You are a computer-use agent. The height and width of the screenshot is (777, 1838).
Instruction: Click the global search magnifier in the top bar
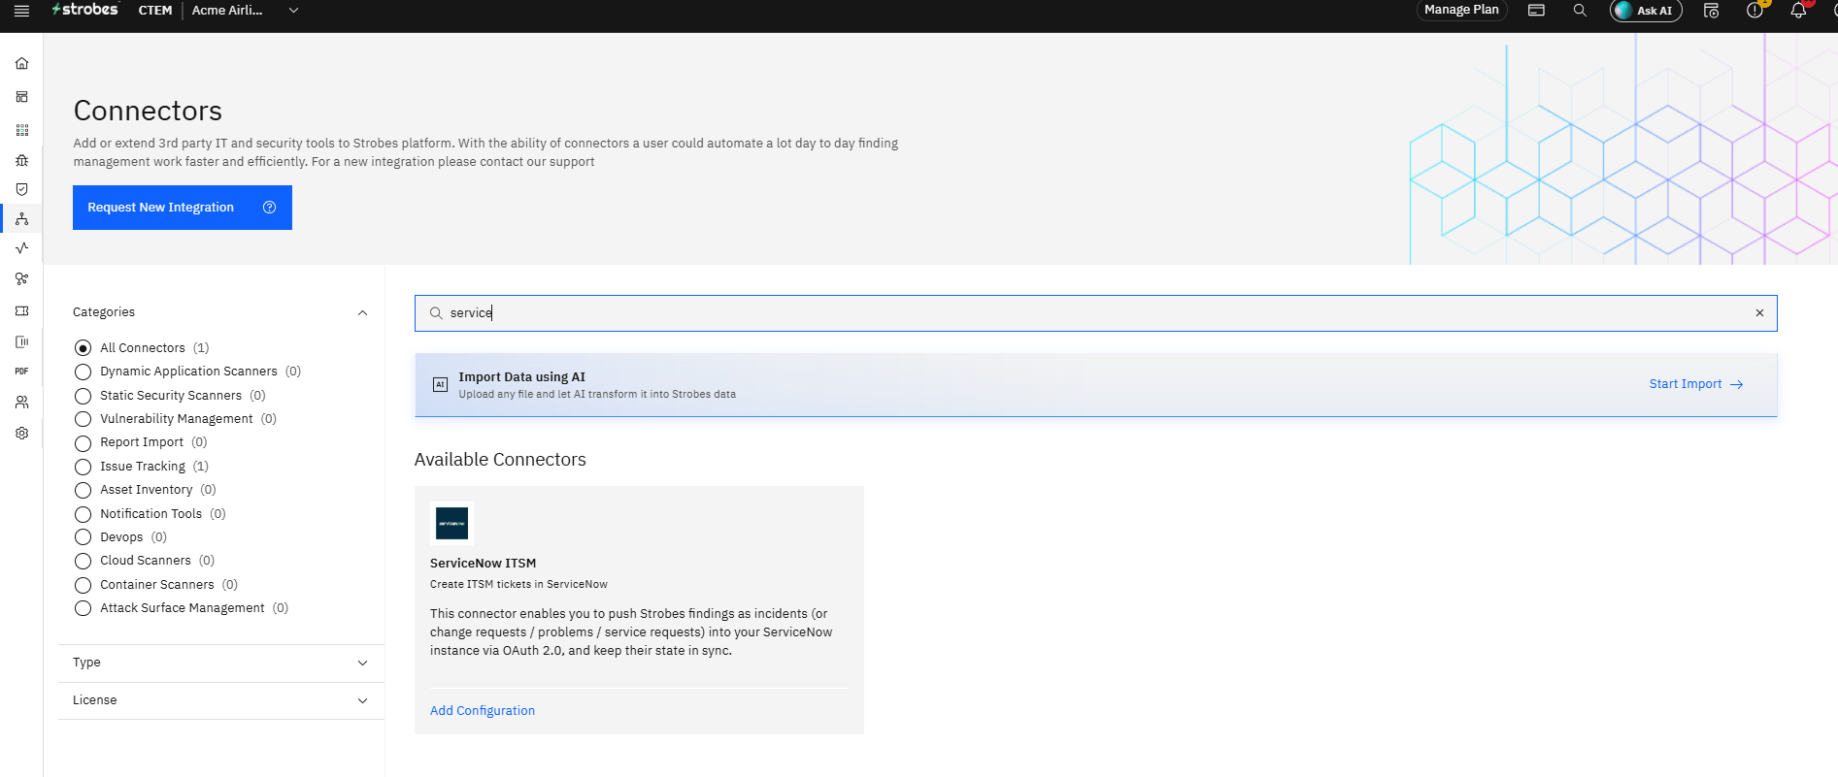(1580, 11)
